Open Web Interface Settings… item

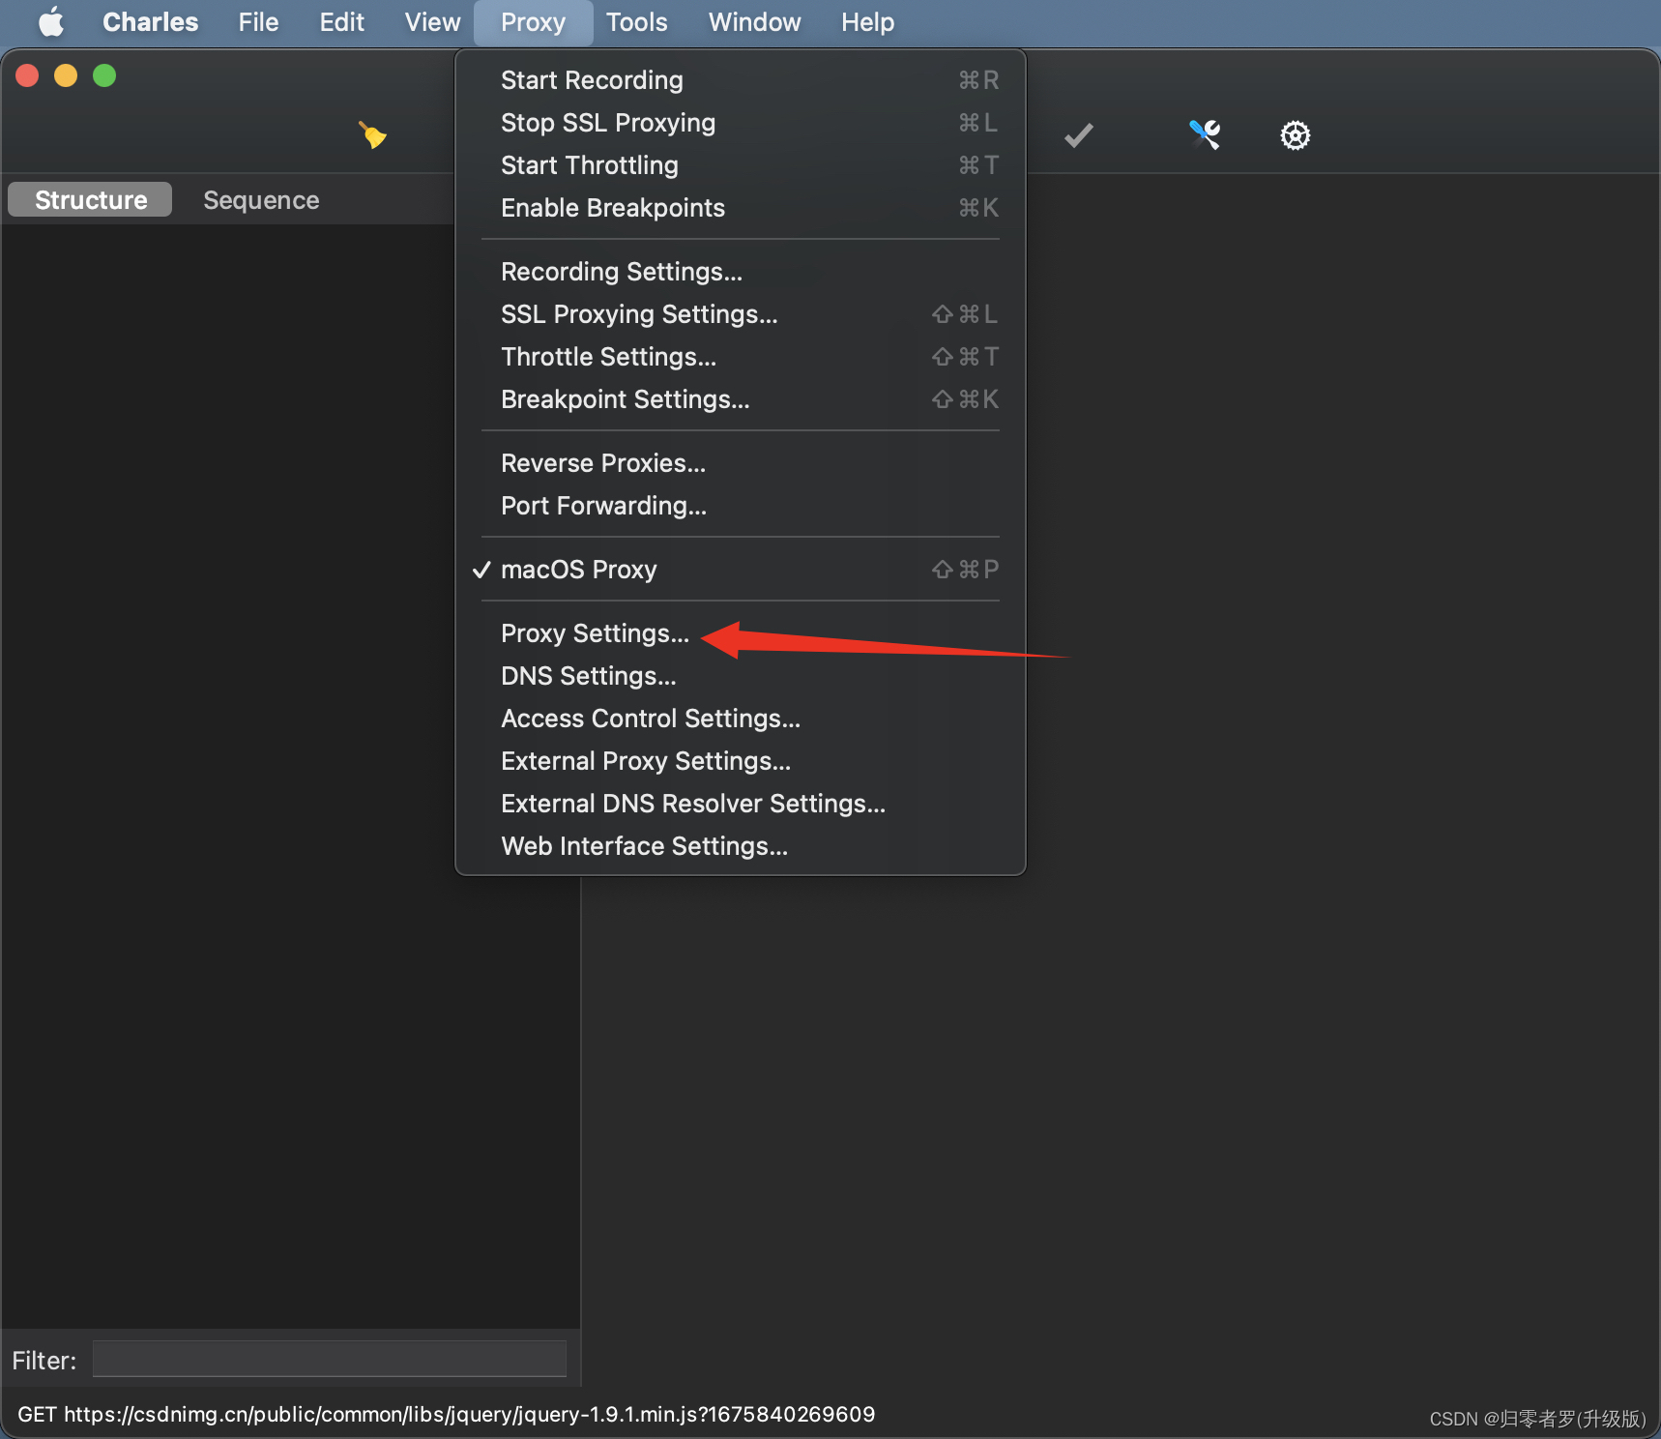[741, 846]
